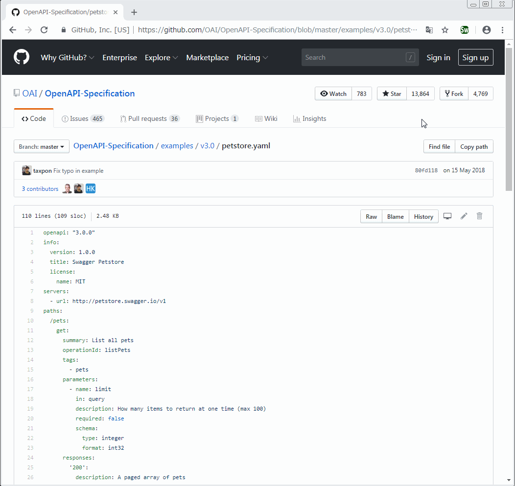Click line number 1 in file view
This screenshot has width=515, height=486.
32,232
